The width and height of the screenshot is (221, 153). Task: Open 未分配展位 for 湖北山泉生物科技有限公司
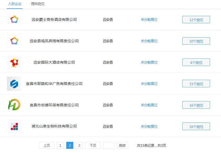(x=149, y=126)
